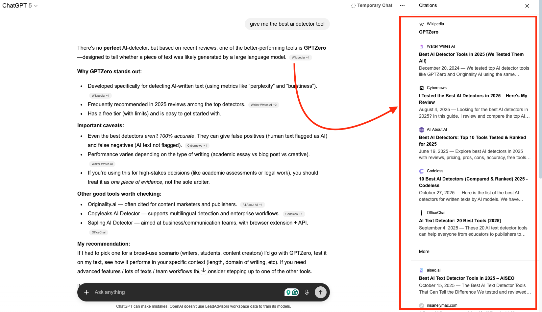Select the microphone dictation icon
542x312 pixels.
point(307,292)
